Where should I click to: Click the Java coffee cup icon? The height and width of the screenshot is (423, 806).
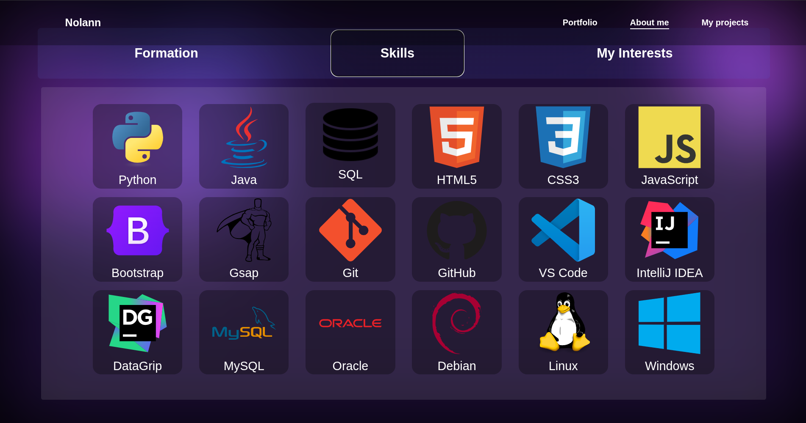pyautogui.click(x=244, y=137)
